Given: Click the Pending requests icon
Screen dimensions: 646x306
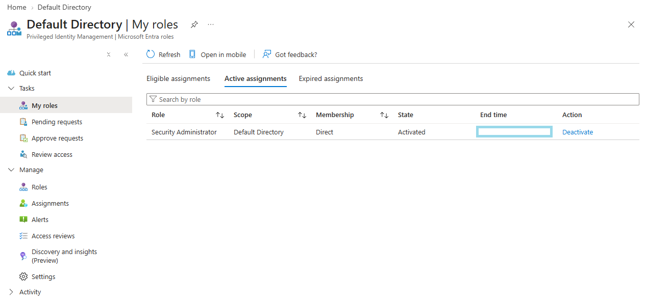Looking at the screenshot, I should 23,122.
